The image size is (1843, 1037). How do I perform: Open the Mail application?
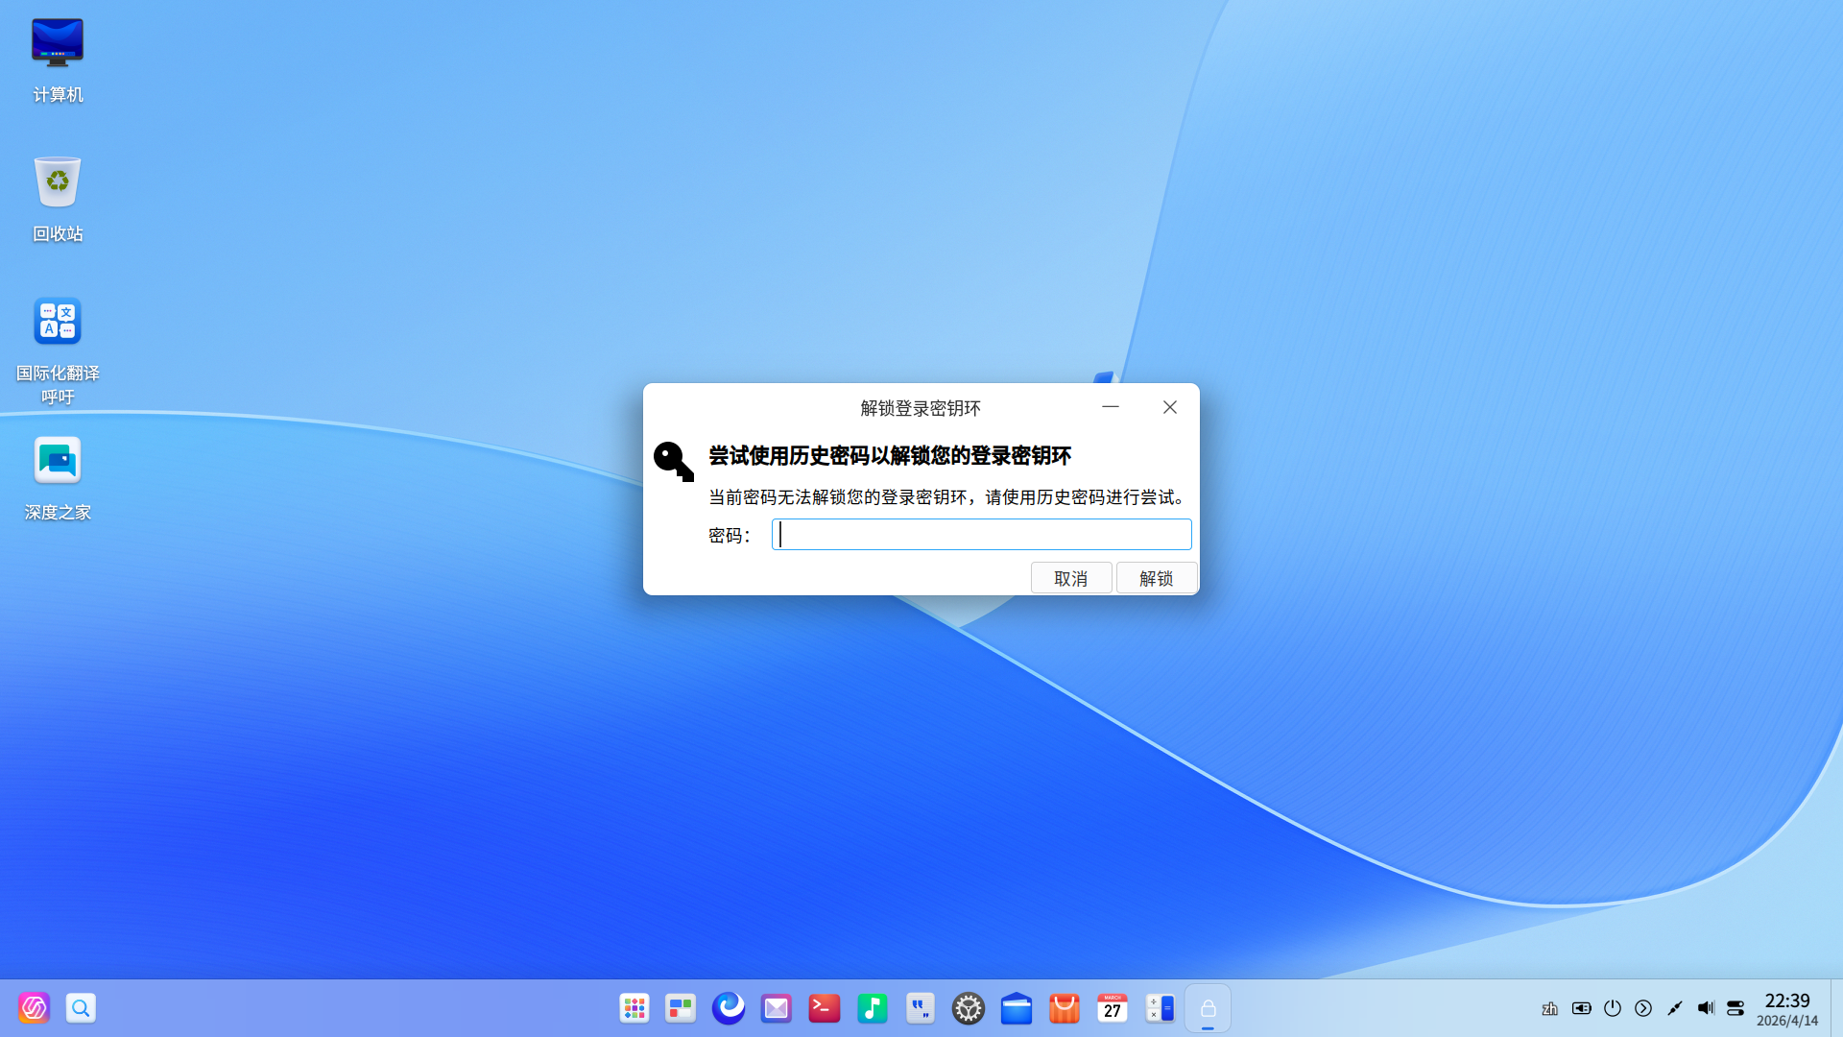776,1008
